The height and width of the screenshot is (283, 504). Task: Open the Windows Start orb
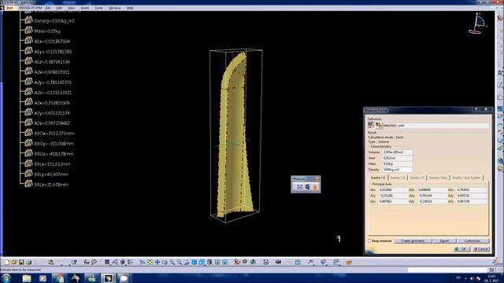6,277
